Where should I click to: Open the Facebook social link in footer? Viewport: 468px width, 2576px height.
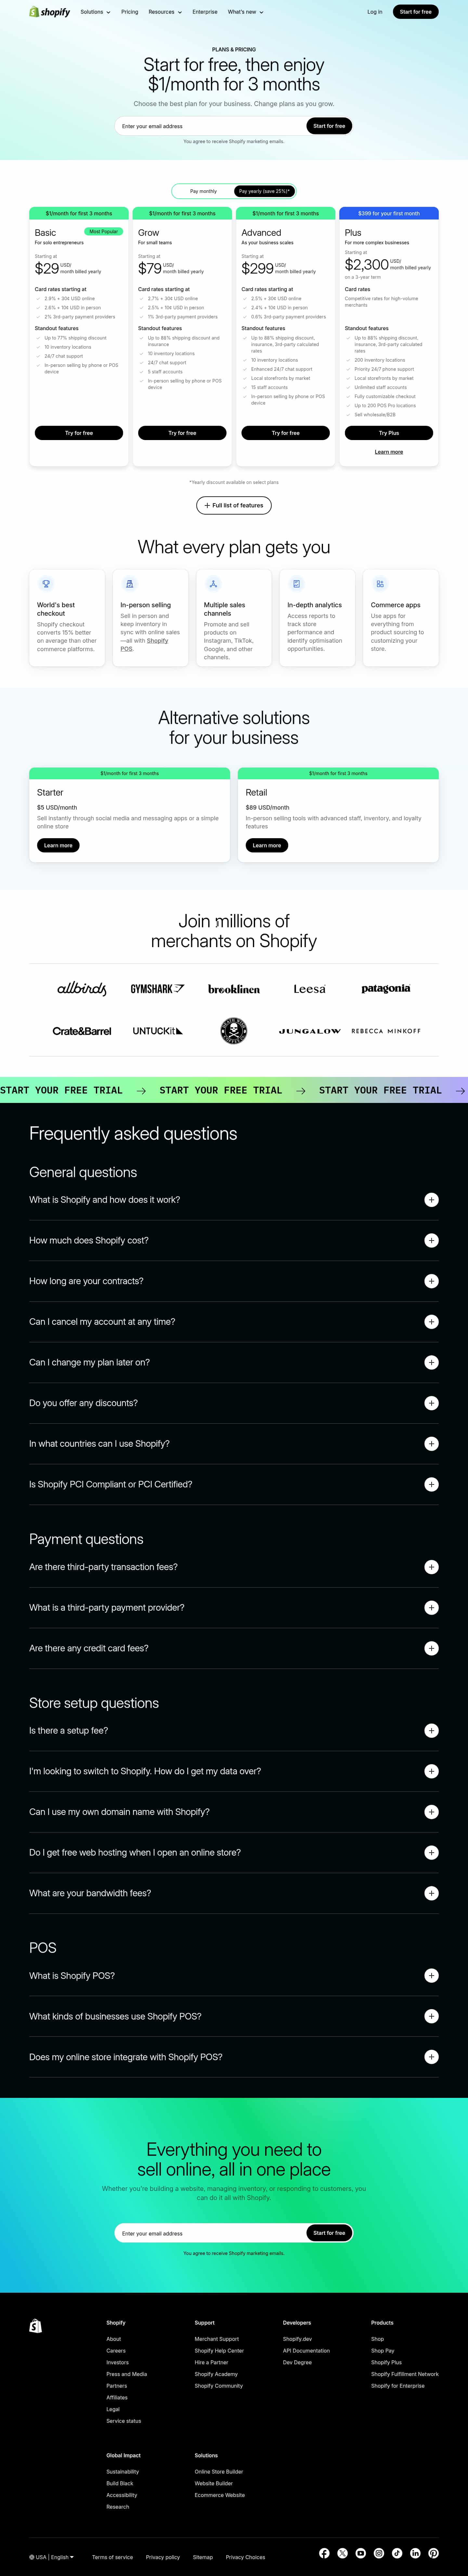(324, 2553)
